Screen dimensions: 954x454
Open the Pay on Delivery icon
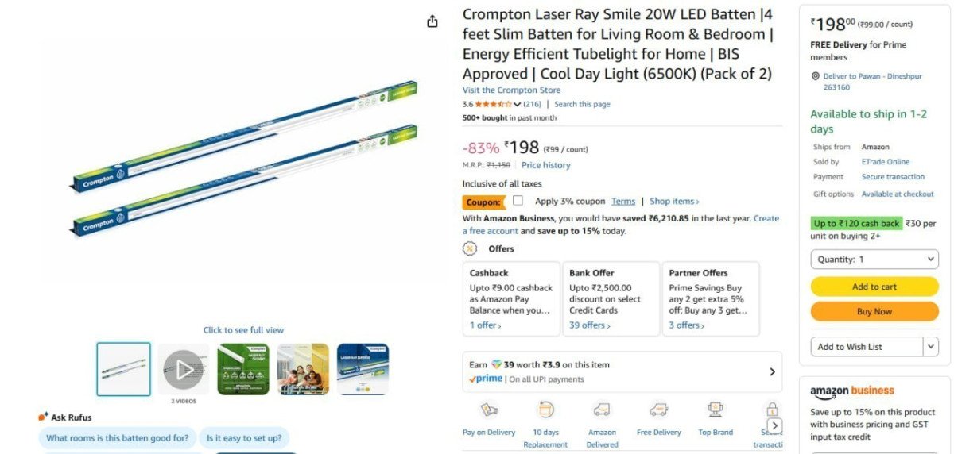[489, 410]
